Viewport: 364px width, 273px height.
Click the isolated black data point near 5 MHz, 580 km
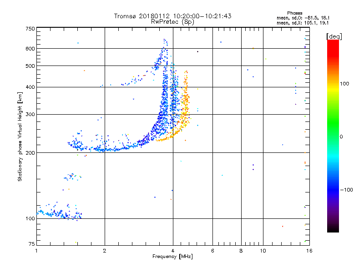coord(197,51)
